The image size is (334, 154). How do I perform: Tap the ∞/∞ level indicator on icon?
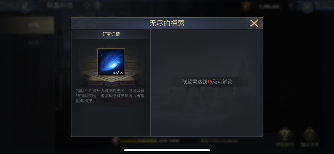tap(118, 73)
